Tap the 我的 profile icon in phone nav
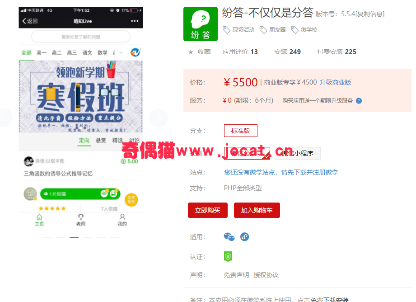The width and height of the screenshot is (416, 302). pos(122,220)
